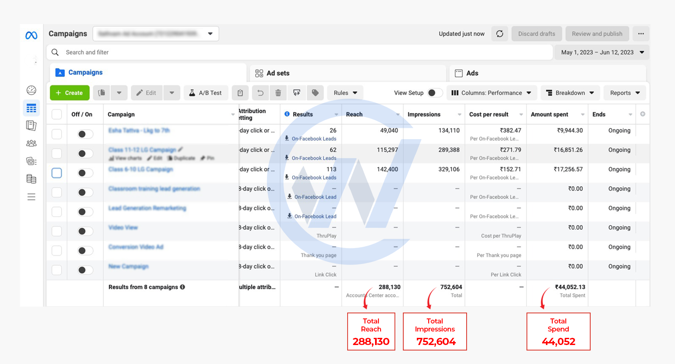Open the Audiences people icon in sidebar
Screen dimensions: 675x364
click(31, 143)
